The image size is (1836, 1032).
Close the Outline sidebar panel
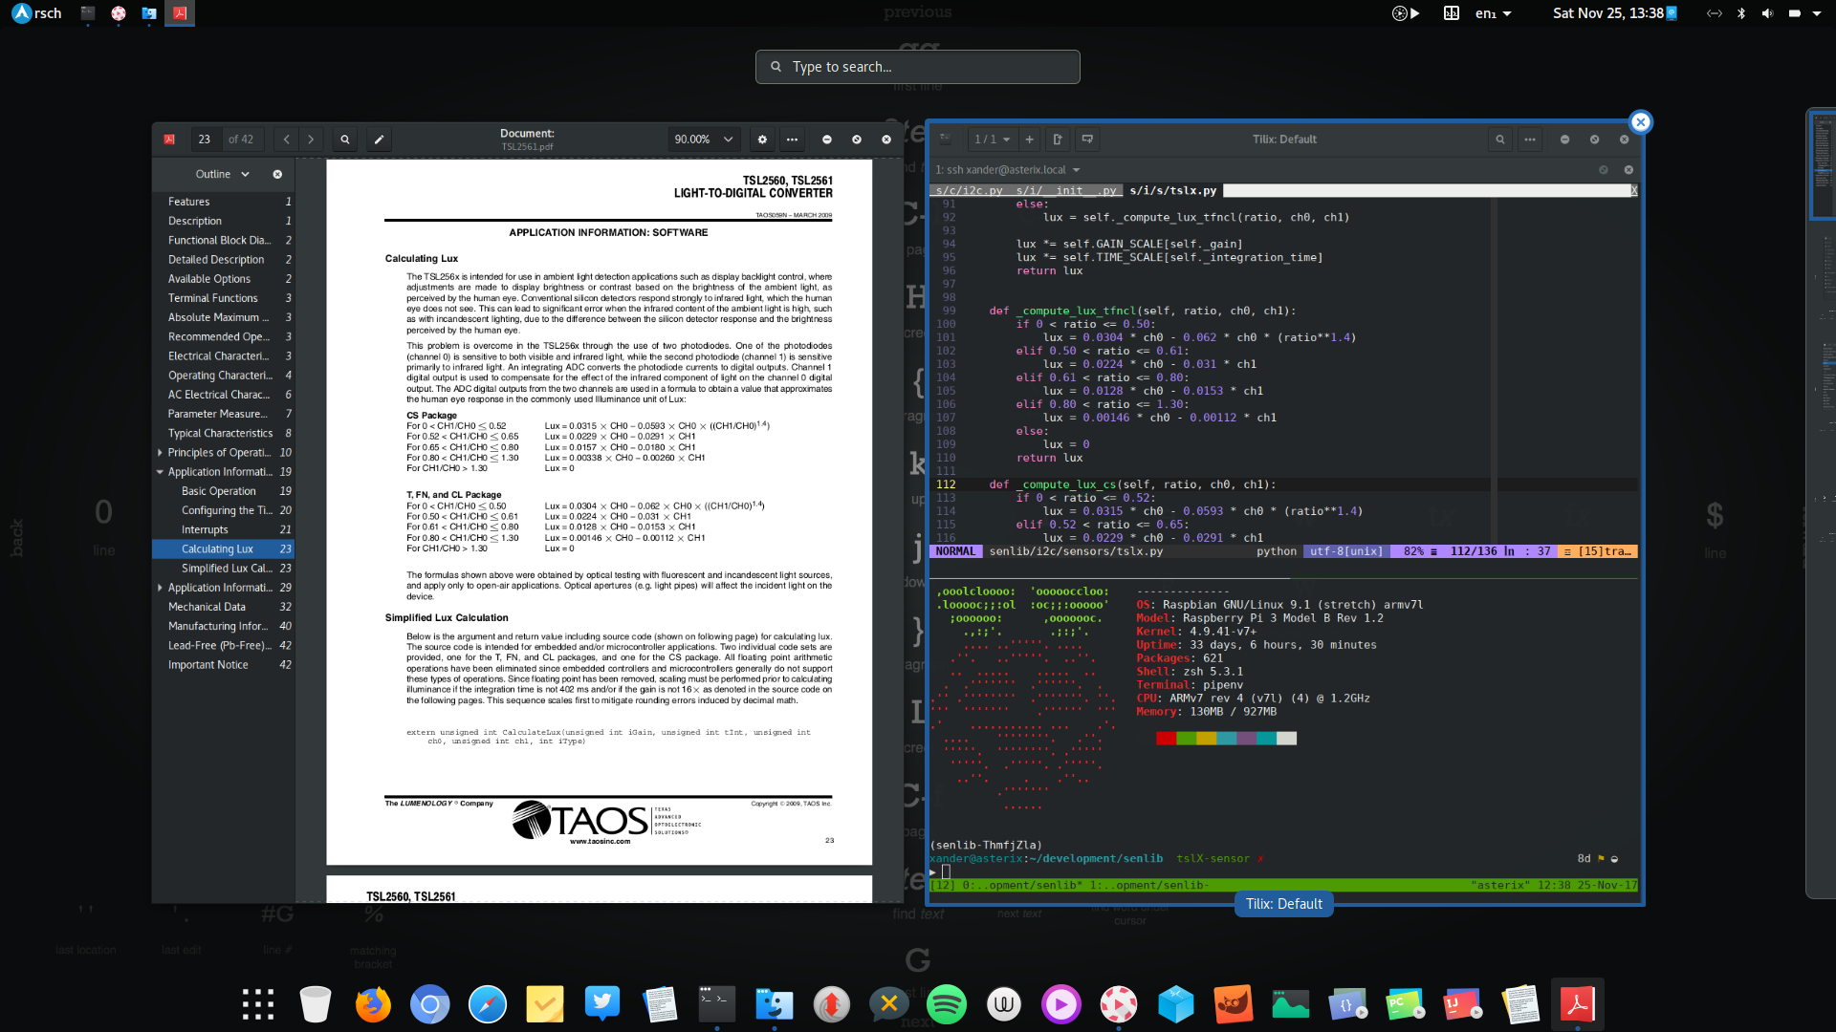tap(277, 174)
